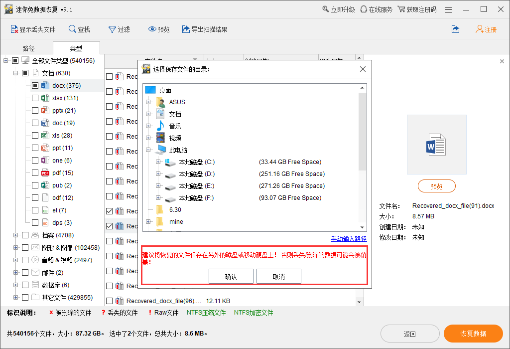Click the folder tree vertical scrollbar
Screen dimensions: 510x349
362,131
